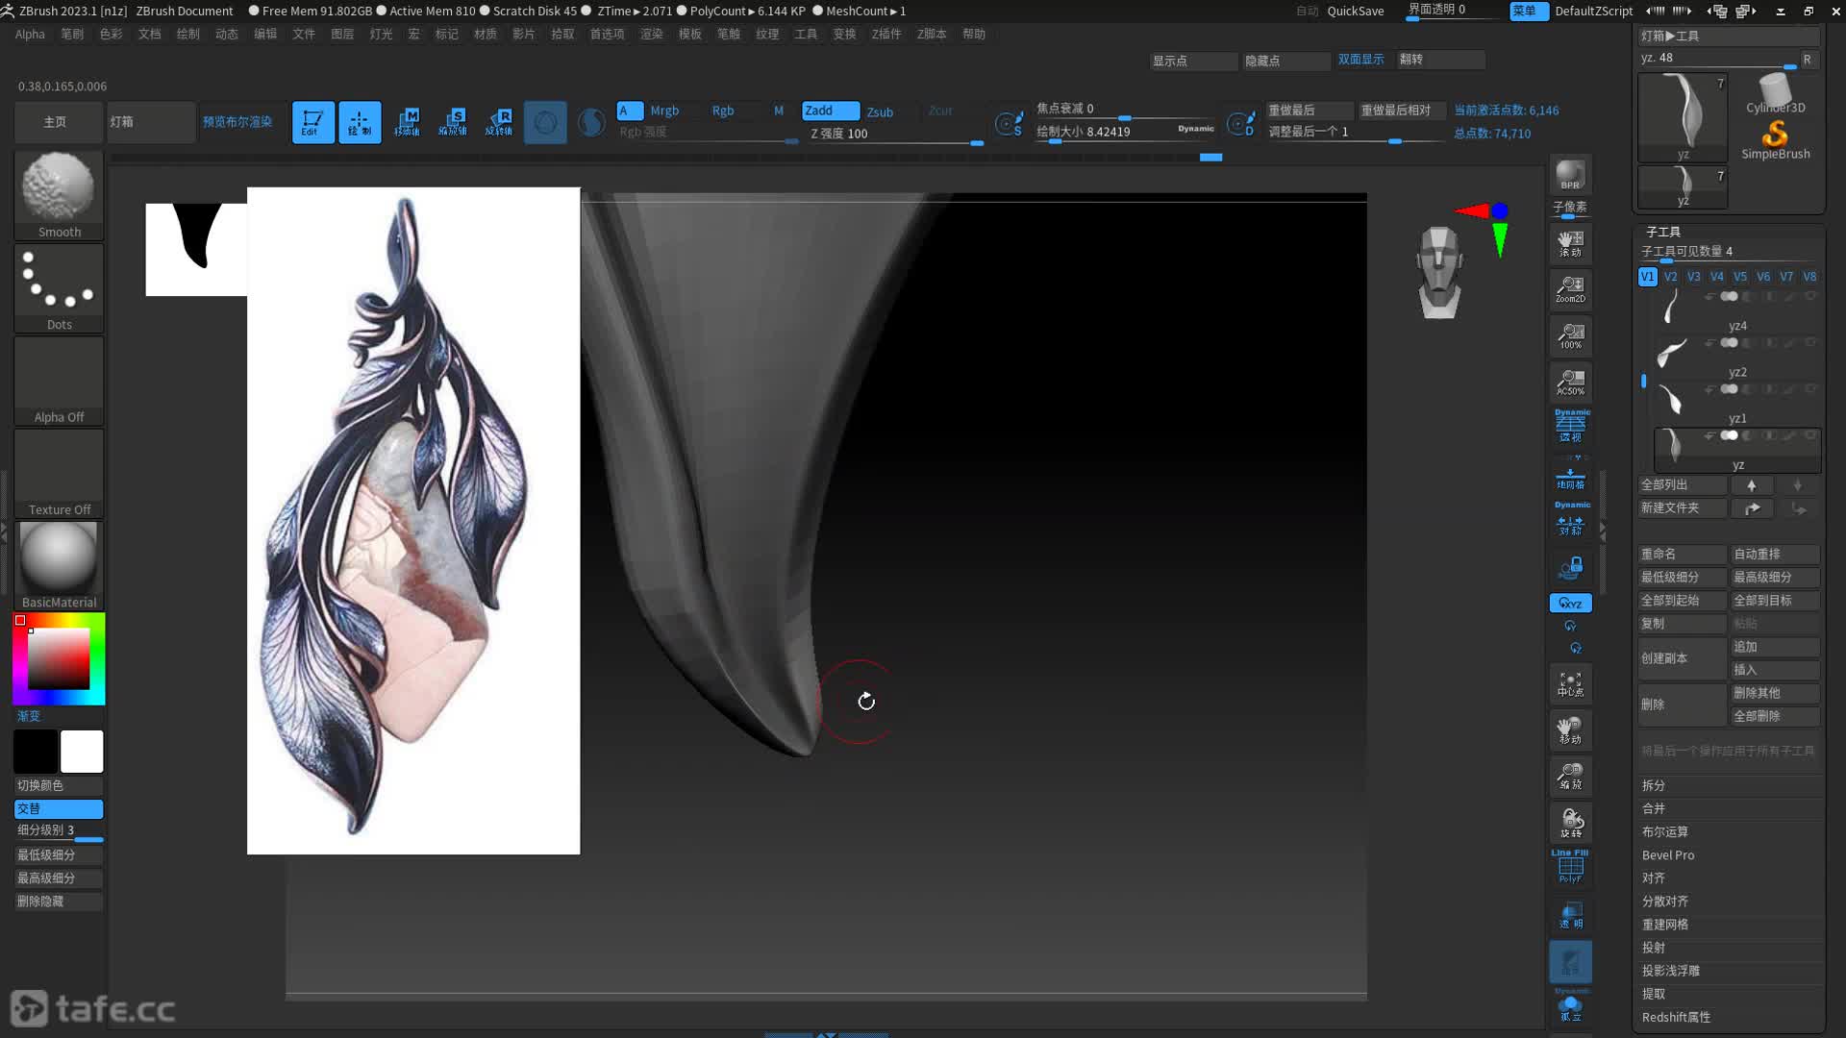The height and width of the screenshot is (1038, 1846).
Task: Open the 笔刷 (Brush) menu
Action: pos(72,34)
